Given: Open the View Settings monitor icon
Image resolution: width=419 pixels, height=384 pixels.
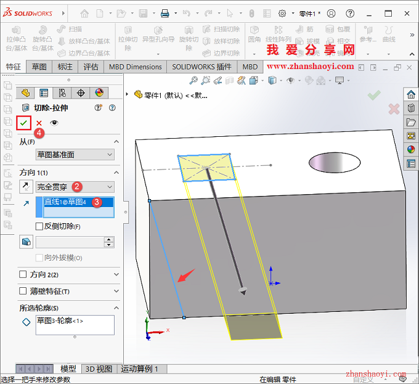Looking at the screenshot, I should (x=340, y=80).
